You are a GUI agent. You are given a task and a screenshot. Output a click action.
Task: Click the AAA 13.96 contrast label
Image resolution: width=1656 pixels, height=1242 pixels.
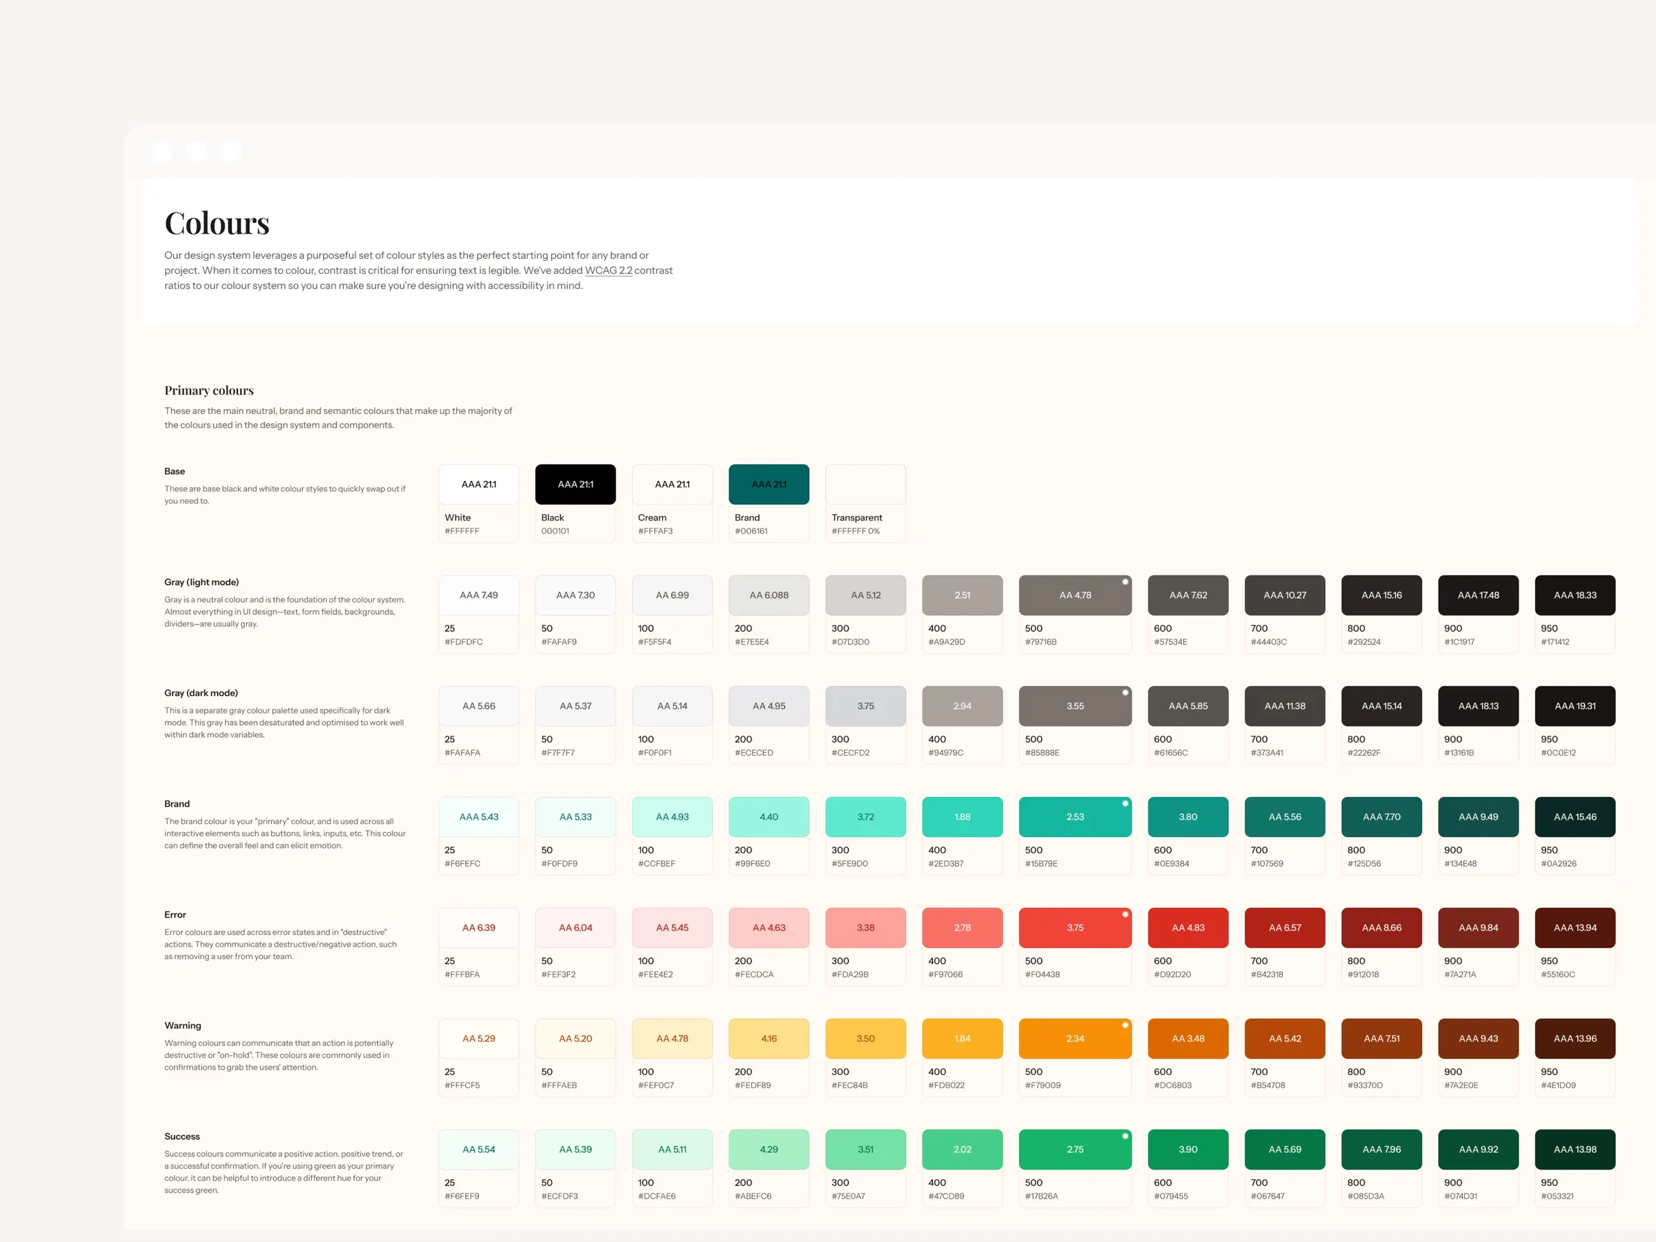(x=1575, y=1038)
